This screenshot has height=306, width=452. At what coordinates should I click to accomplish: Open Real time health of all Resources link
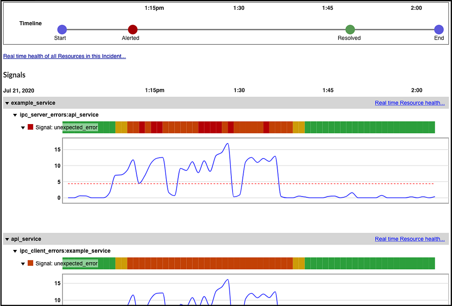64,56
